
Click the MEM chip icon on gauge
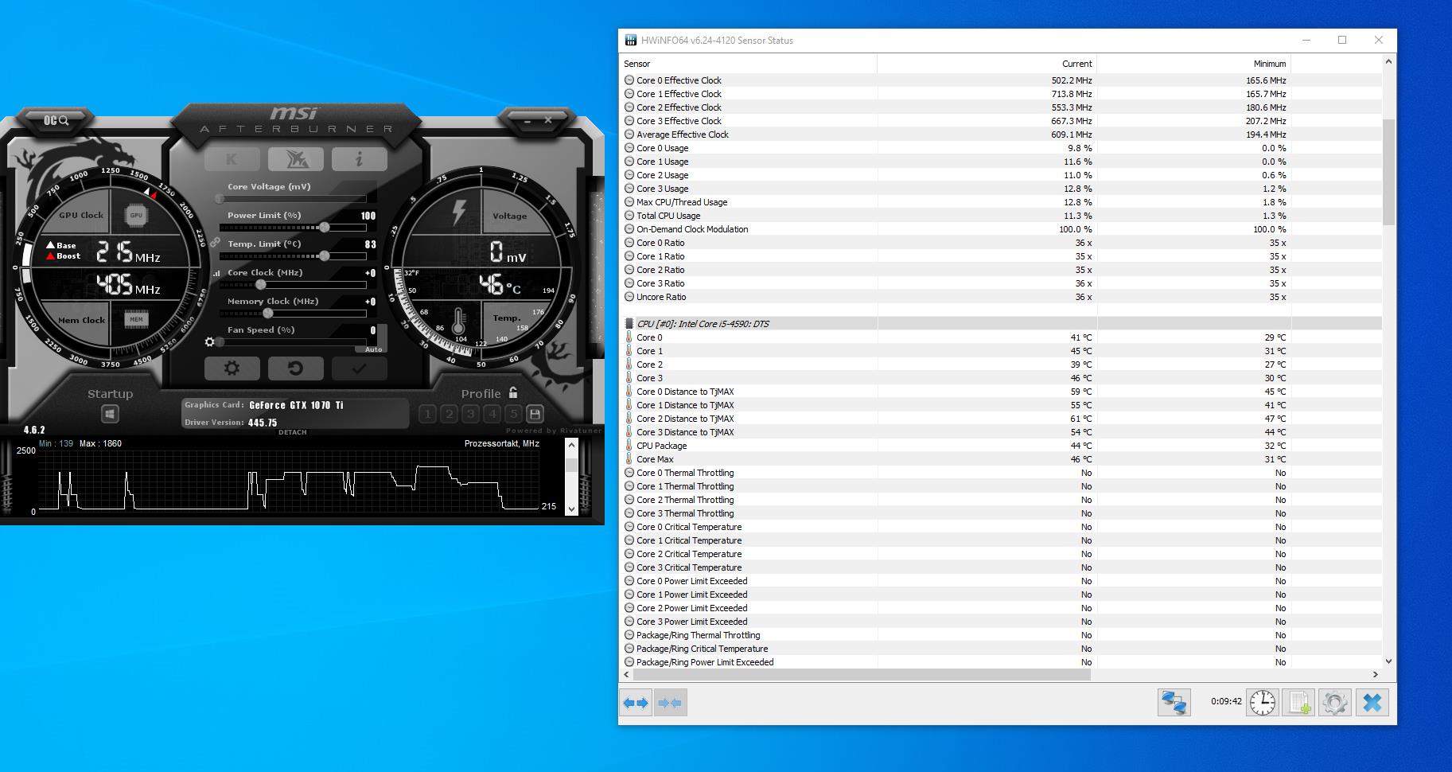(x=136, y=319)
